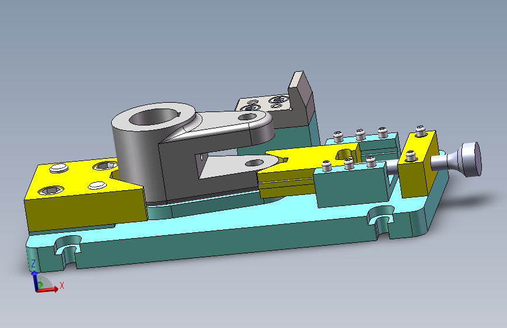Select the dark green front guide block
This screenshot has height=328, width=507.
[353, 187]
